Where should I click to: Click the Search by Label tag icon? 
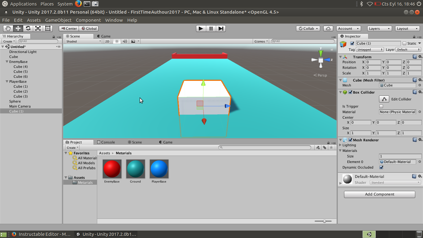[325, 148]
